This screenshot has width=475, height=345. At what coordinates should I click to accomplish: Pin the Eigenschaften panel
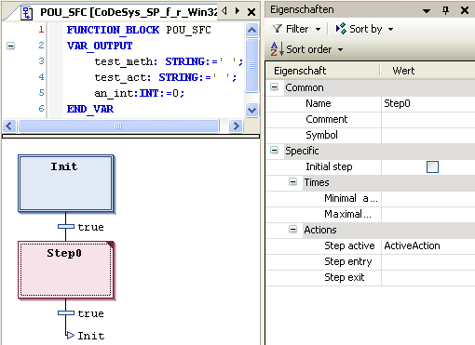point(445,11)
